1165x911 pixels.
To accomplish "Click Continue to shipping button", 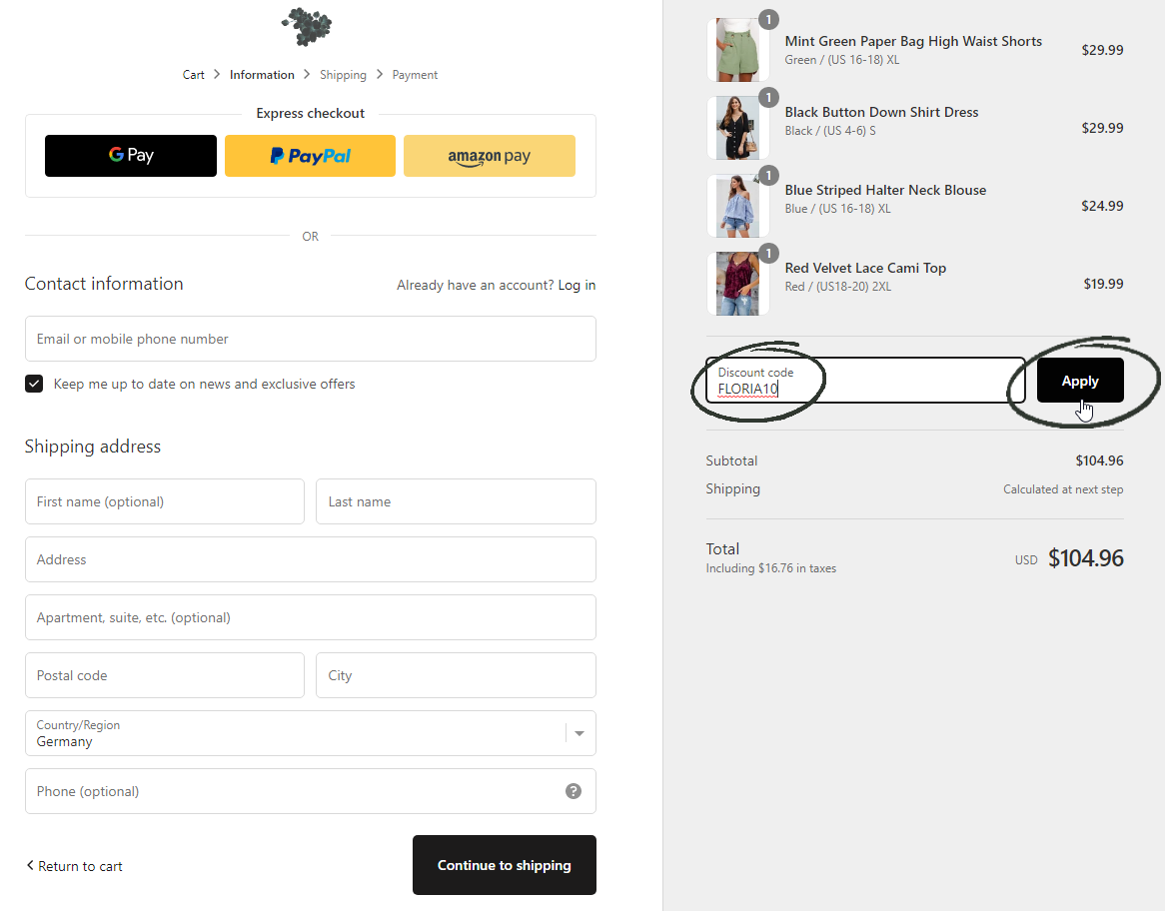I will pyautogui.click(x=505, y=865).
